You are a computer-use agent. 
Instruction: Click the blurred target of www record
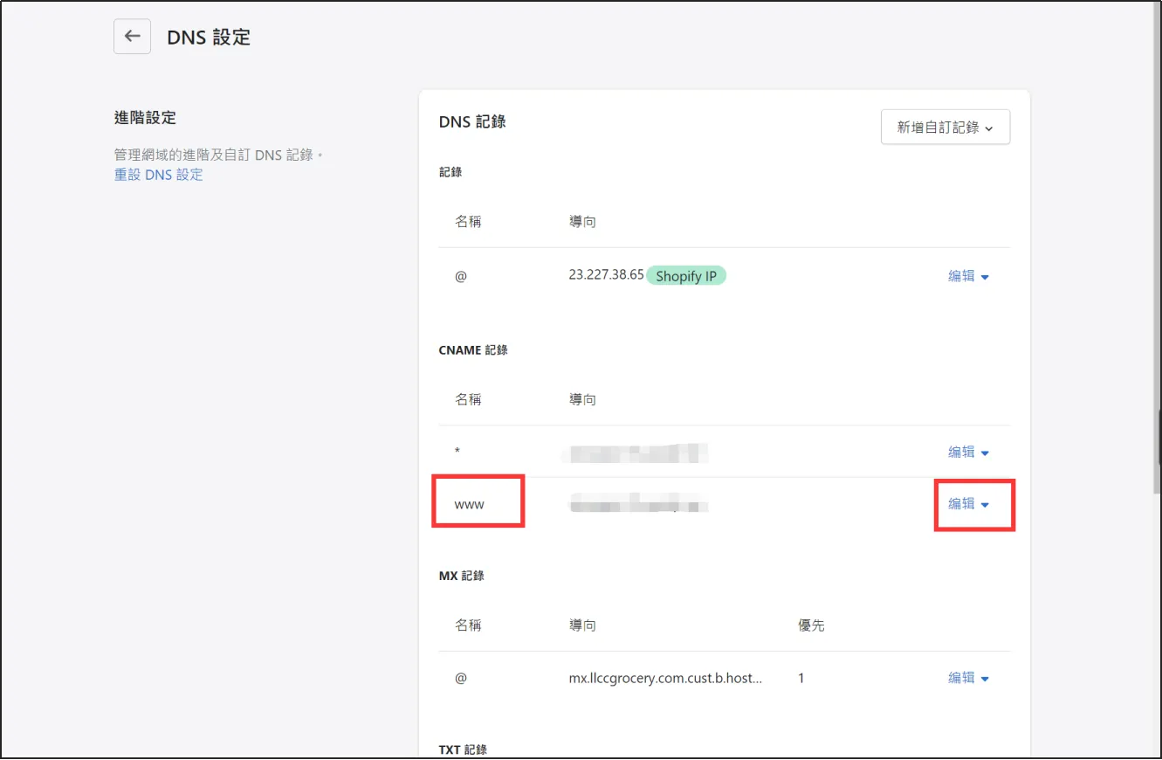click(637, 505)
